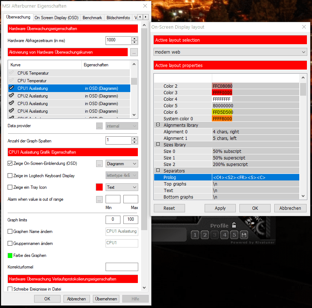Screen dimensions: 312x308
Task: Click OK in OSD layout dialog
Action: pyautogui.click(x=255, y=208)
